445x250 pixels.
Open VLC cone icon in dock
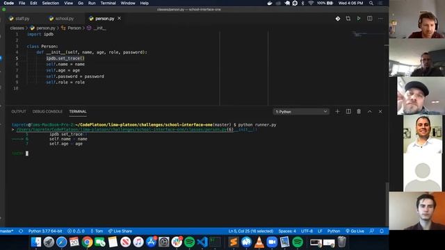click(x=259, y=242)
